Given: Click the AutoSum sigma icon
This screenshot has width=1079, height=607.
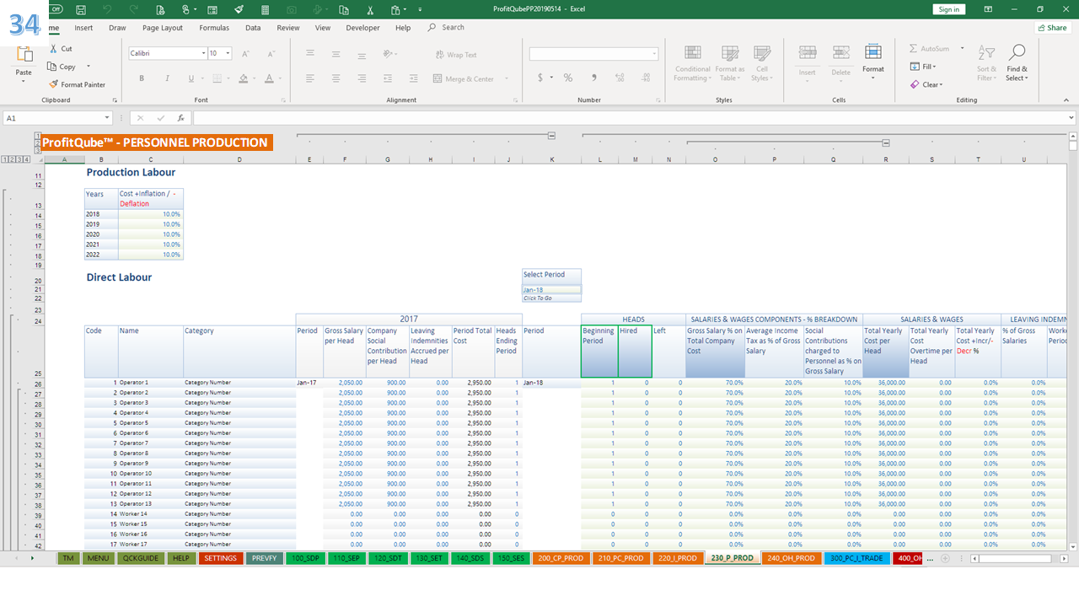Looking at the screenshot, I should [914, 49].
